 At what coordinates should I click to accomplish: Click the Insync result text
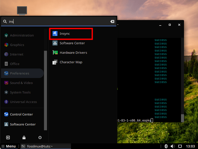[65, 33]
